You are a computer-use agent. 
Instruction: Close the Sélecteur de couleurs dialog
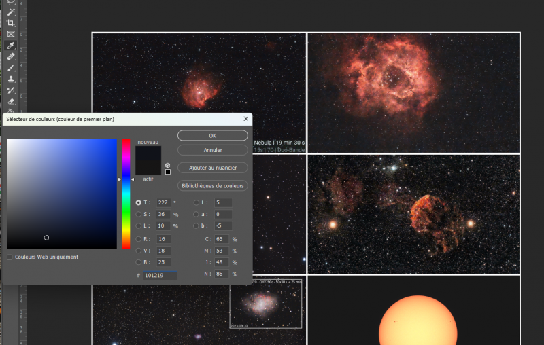click(245, 119)
